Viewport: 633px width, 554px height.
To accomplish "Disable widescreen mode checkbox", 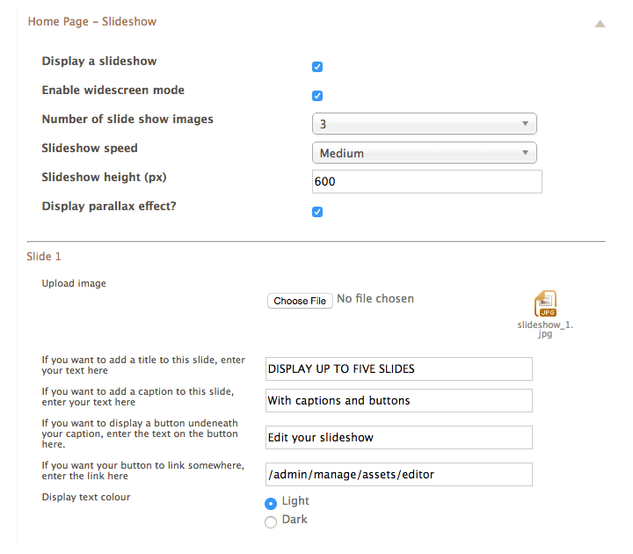I will click(317, 96).
